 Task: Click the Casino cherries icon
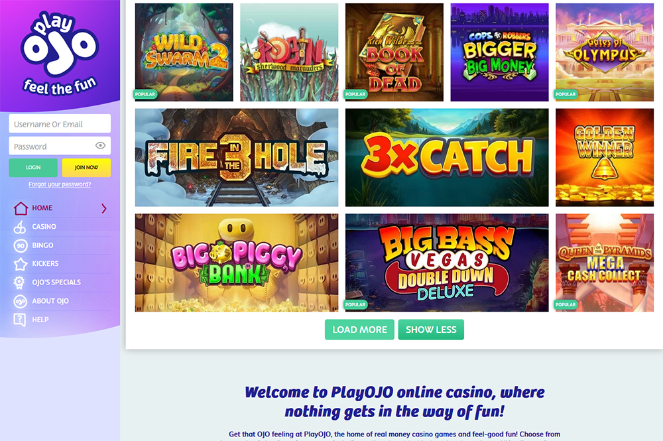click(20, 227)
